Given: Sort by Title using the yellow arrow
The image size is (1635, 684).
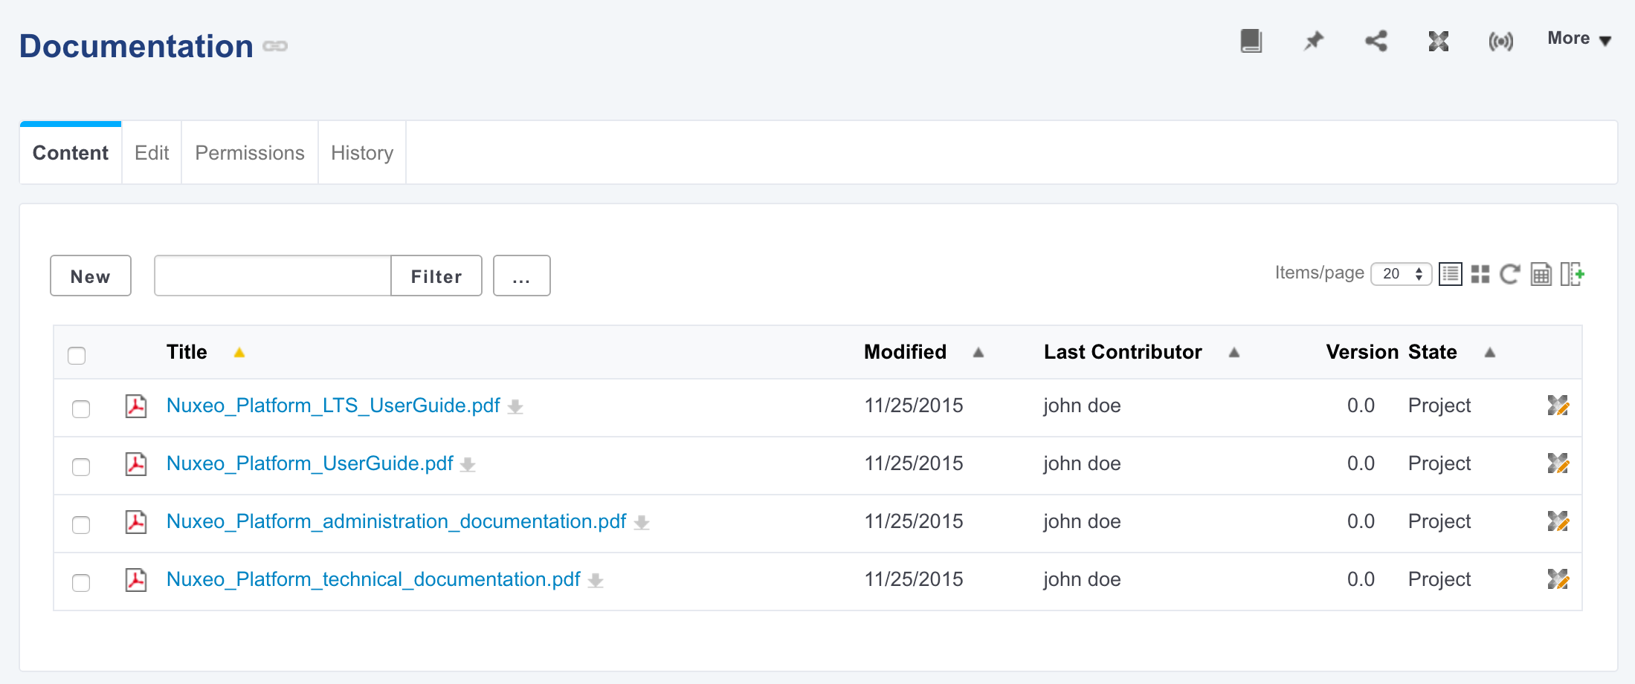Looking at the screenshot, I should click(239, 353).
